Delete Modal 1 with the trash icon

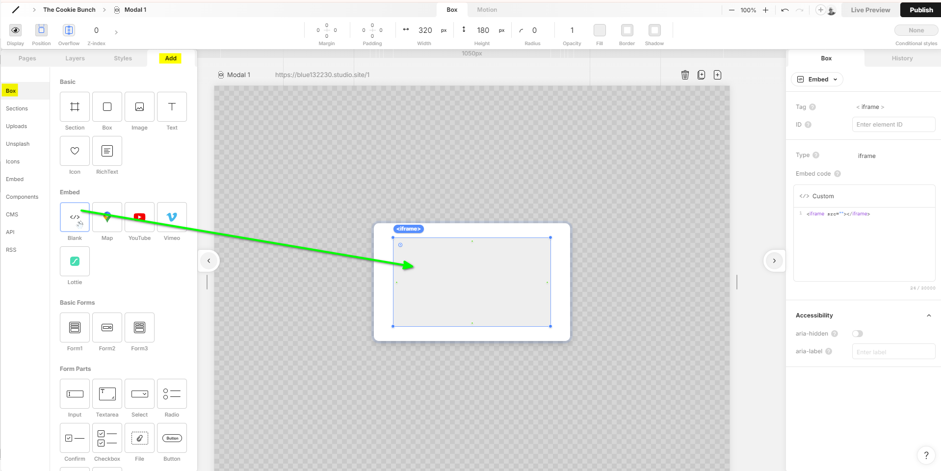pyautogui.click(x=685, y=75)
